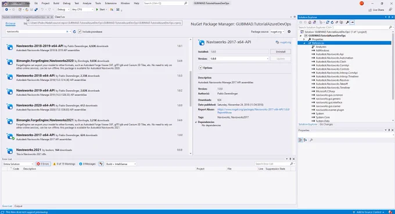Select Navisworks-2020-x64-API package row
The width and height of the screenshot is (395, 214).
pos(95,107)
